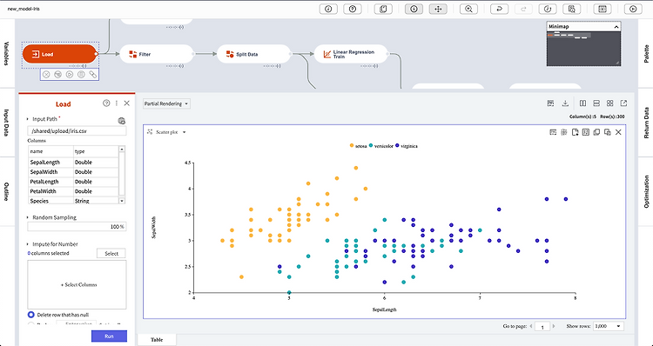Click the pause-like icon under Load node
Viewport: 653px width, 346px height.
[81, 75]
